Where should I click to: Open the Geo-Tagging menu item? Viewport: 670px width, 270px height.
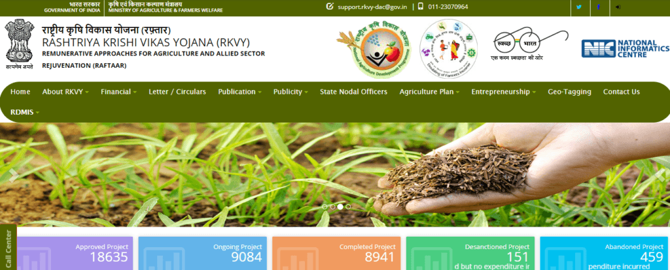point(570,91)
